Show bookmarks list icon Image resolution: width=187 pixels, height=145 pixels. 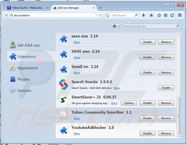[165, 15]
